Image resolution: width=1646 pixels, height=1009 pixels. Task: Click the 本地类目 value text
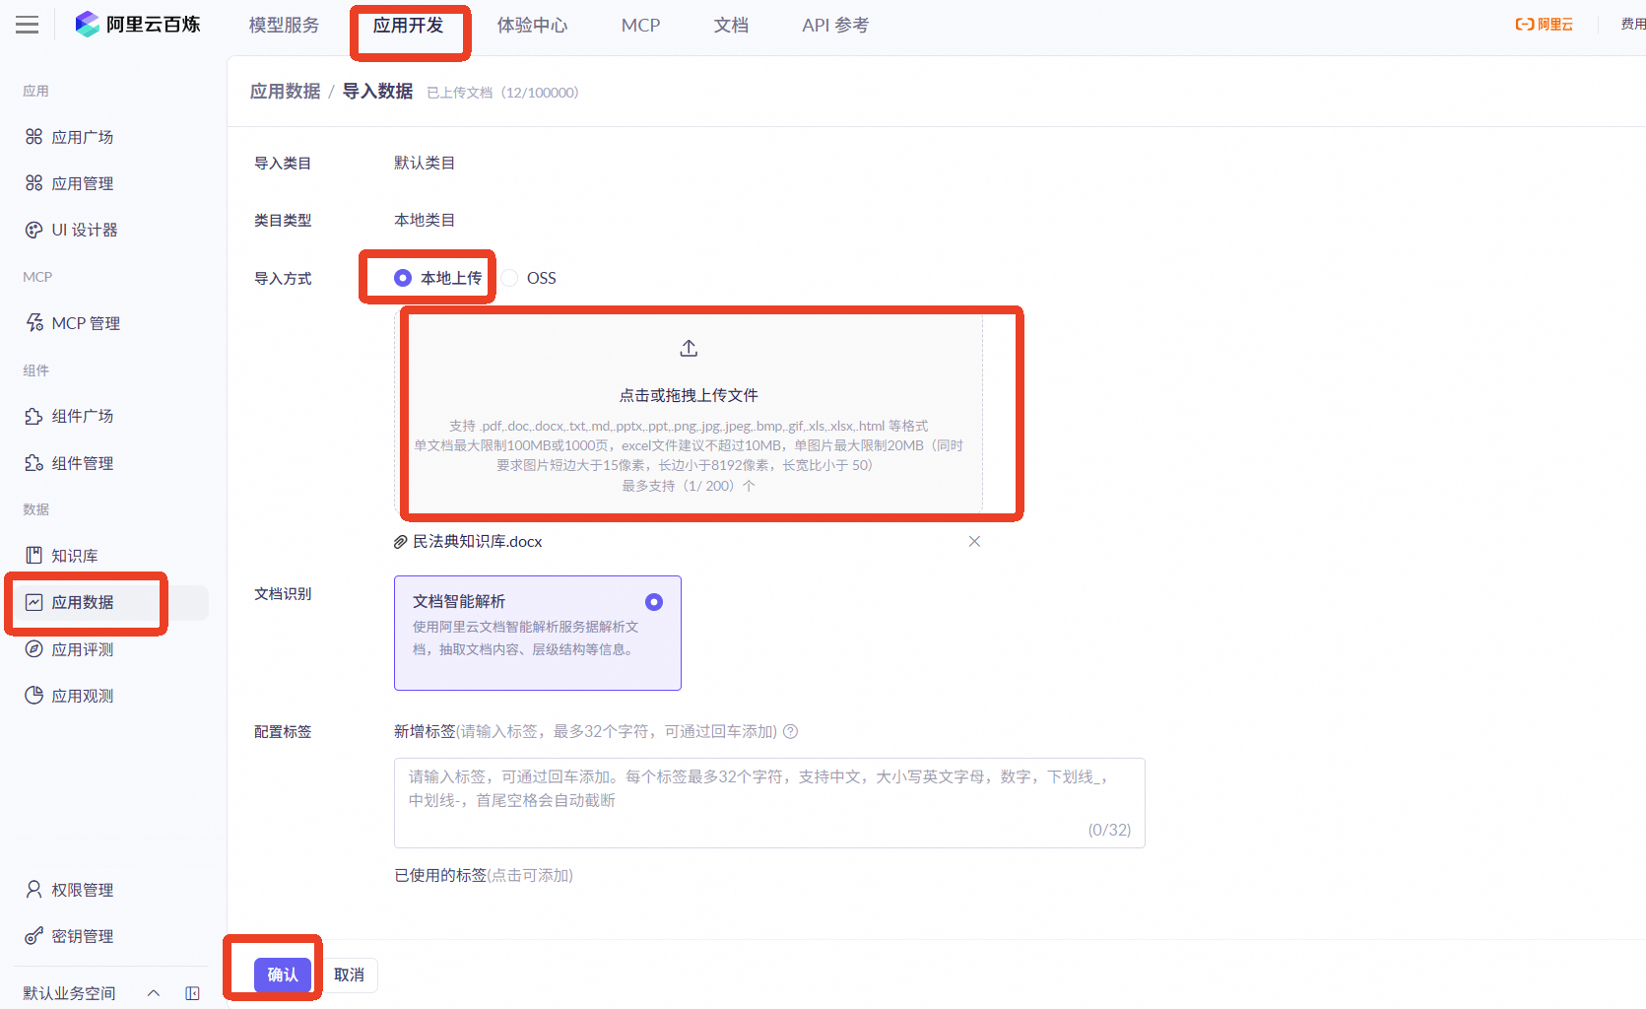425,220
